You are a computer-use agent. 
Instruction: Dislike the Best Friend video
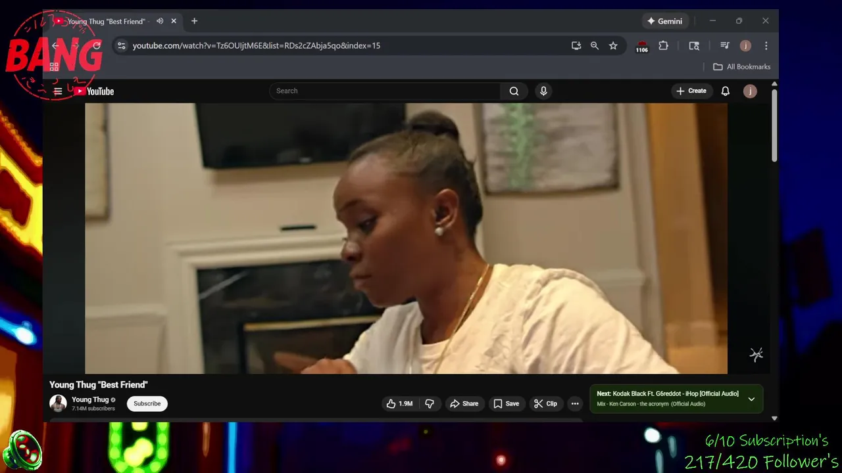[x=430, y=403]
